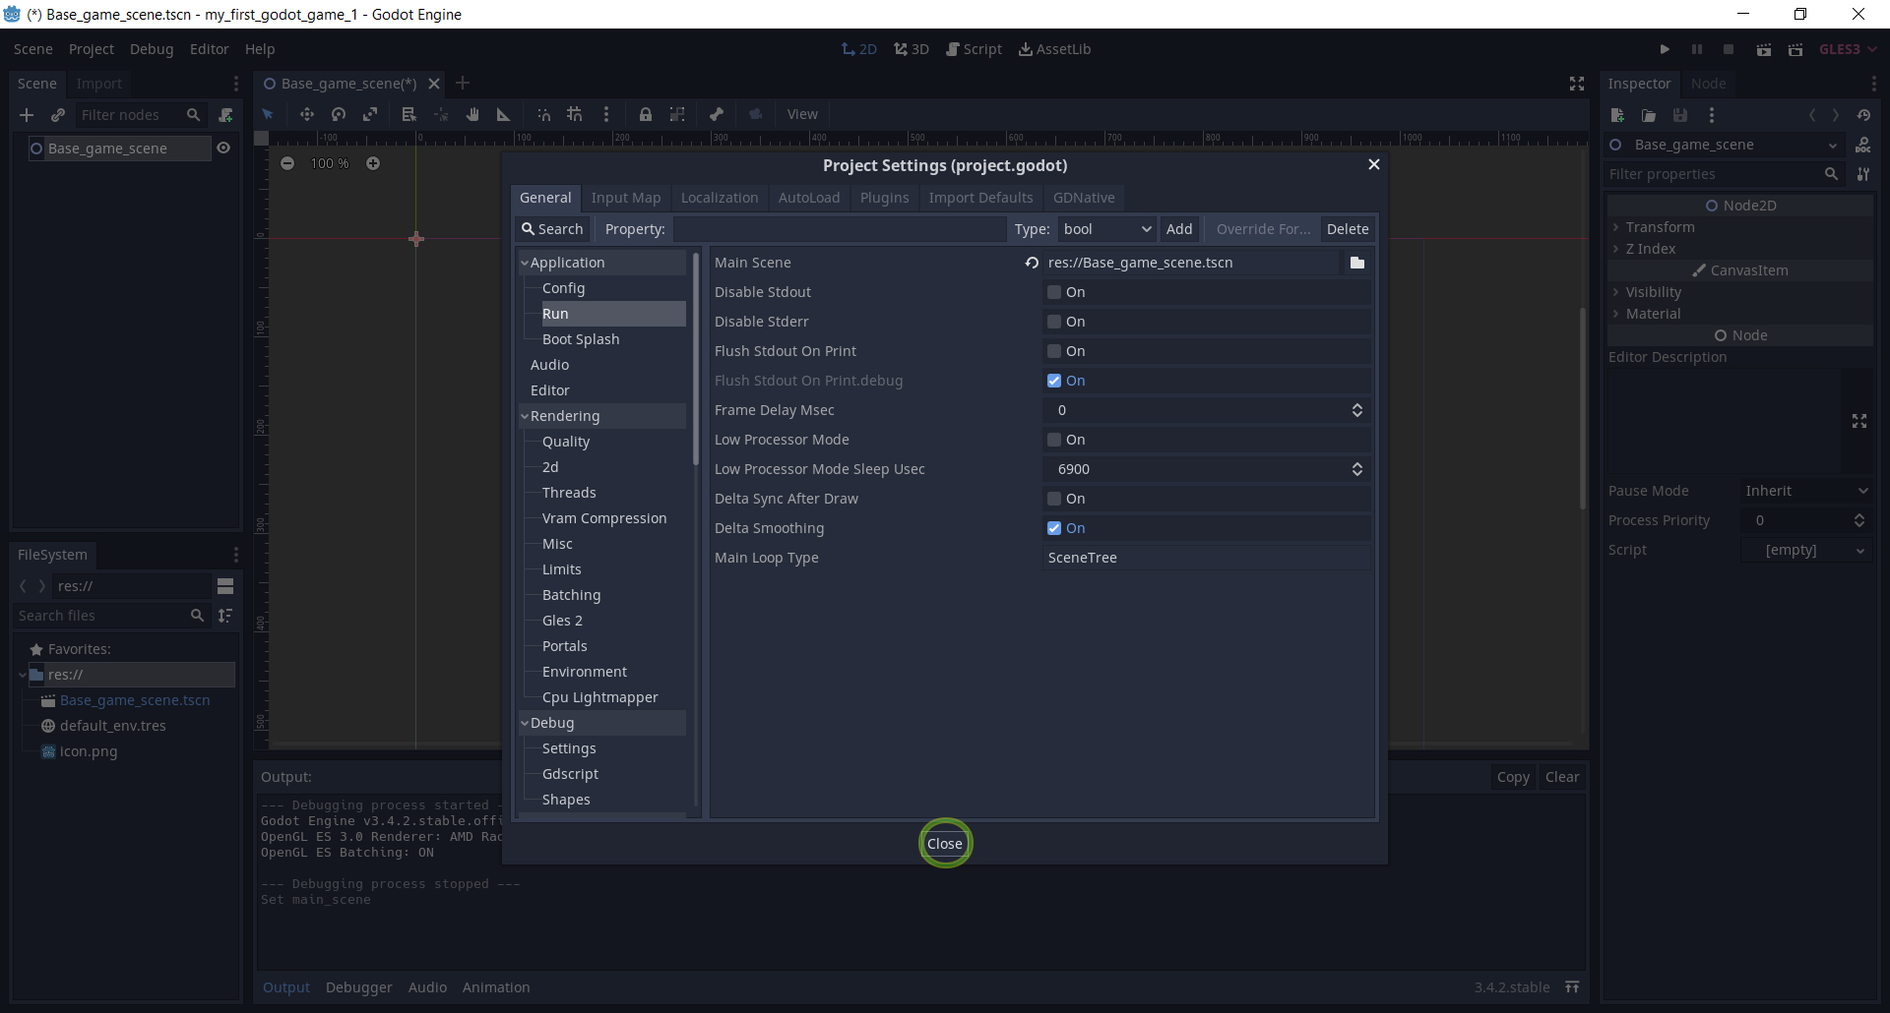This screenshot has width=1890, height=1013.
Task: Select the Rotate mode tool
Action: [339, 114]
